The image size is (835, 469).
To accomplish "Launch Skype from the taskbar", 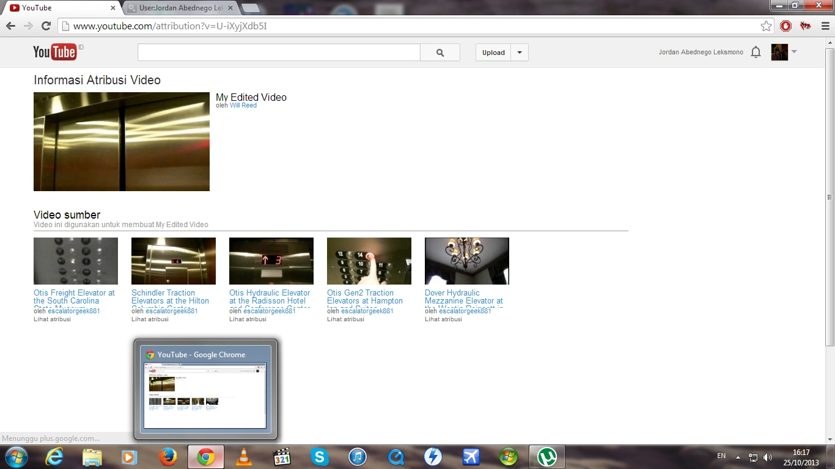I will pyautogui.click(x=319, y=457).
